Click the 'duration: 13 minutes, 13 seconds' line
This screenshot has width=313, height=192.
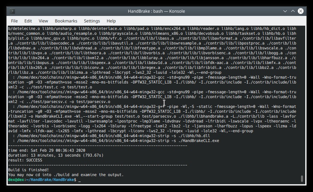56,155
